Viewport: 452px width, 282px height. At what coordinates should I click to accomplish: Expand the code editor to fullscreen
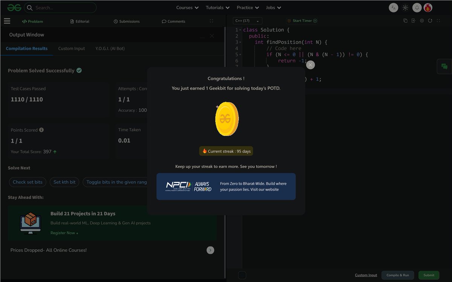(x=438, y=21)
